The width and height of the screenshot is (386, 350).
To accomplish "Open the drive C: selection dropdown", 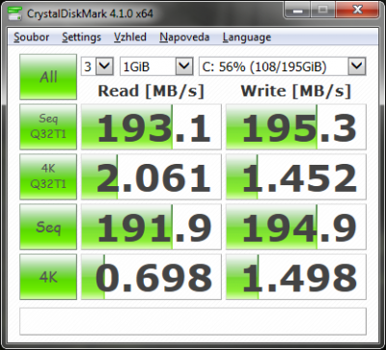I will click(283, 67).
